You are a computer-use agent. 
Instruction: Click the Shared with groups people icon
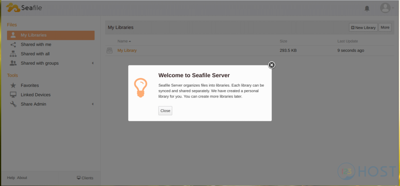[13, 63]
